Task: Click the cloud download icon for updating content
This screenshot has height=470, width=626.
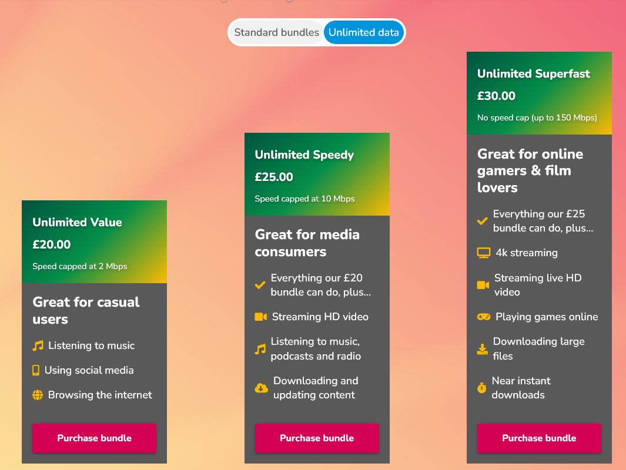Action: tap(262, 388)
